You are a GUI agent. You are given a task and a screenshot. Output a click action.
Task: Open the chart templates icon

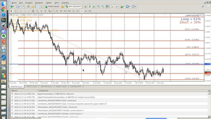coord(133,7)
